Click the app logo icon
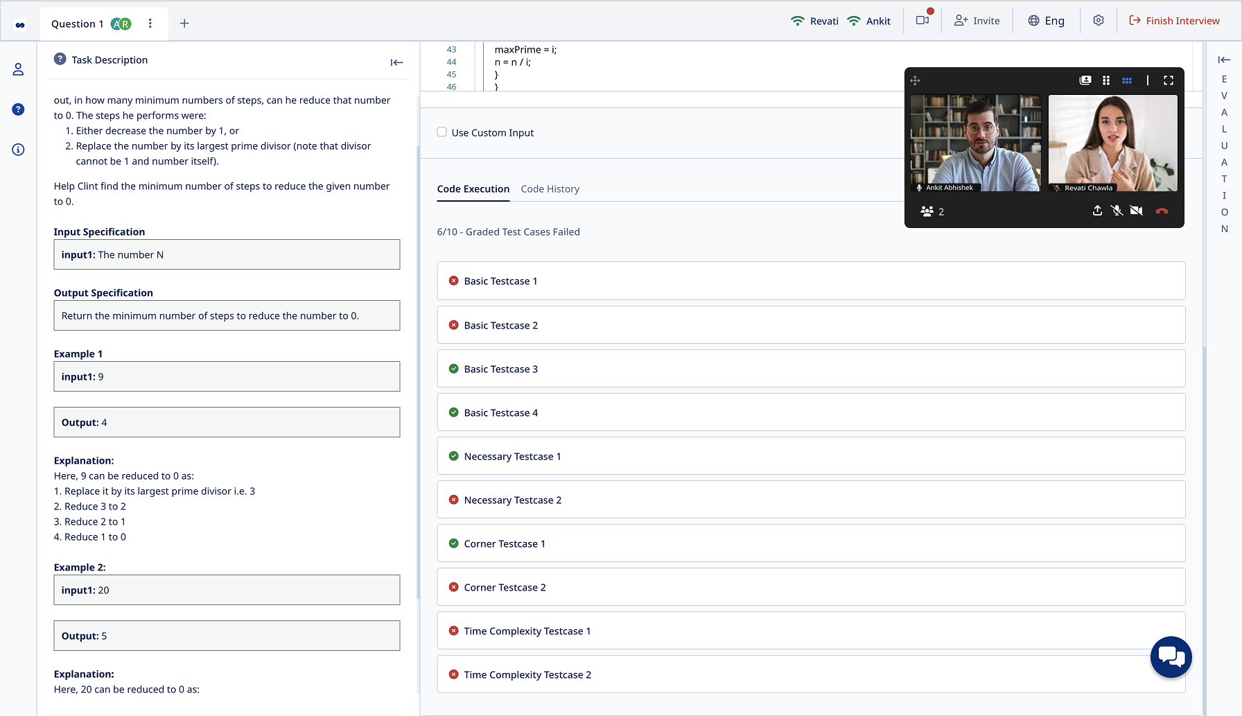Screen dimensions: 1242x716 [20, 24]
